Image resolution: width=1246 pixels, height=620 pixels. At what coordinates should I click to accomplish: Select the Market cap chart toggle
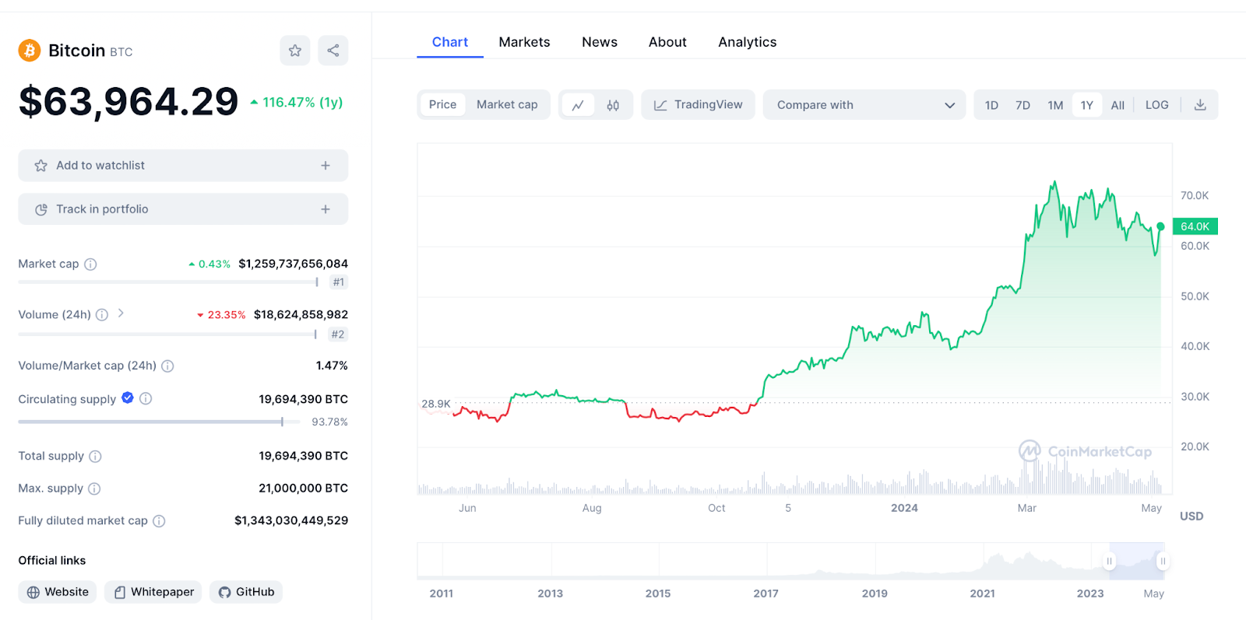(507, 105)
